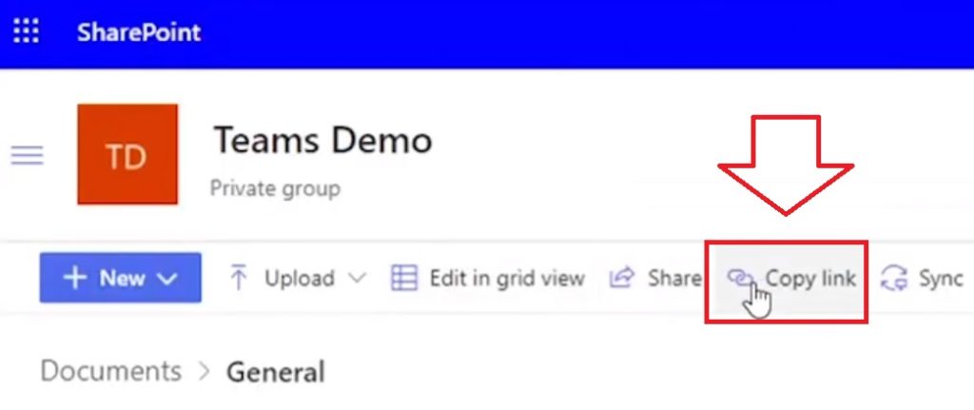This screenshot has width=974, height=410.
Task: Expand the Upload dropdown chevron
Action: pyautogui.click(x=356, y=278)
